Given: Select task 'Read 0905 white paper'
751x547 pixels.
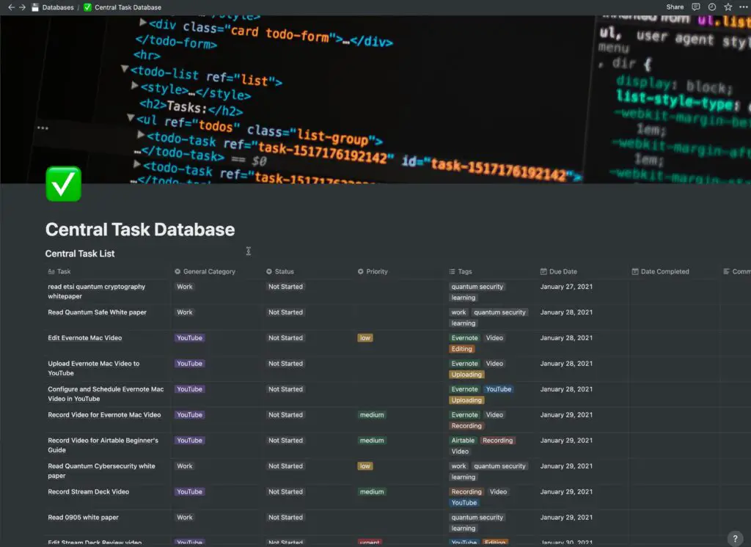Looking at the screenshot, I should (x=84, y=517).
